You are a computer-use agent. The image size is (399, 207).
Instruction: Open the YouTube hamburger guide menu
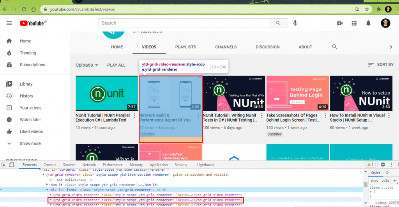pos(9,23)
